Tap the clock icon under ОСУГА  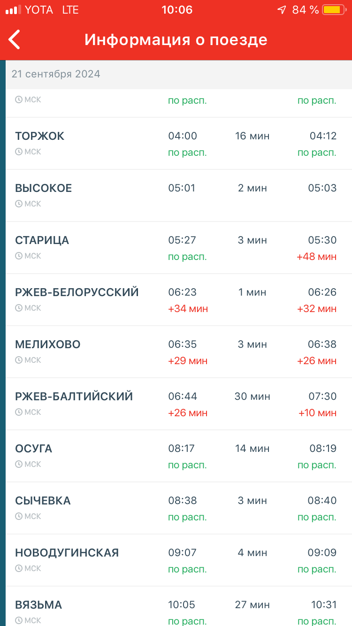click(x=19, y=464)
